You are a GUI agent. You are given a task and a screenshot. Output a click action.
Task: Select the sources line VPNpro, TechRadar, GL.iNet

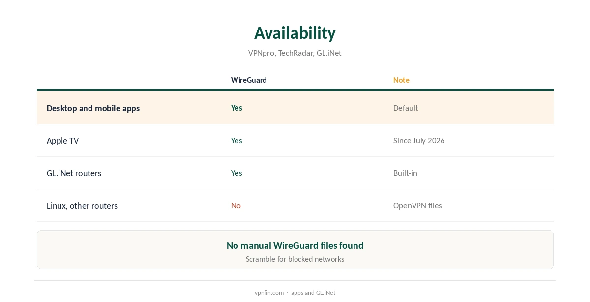(x=295, y=53)
